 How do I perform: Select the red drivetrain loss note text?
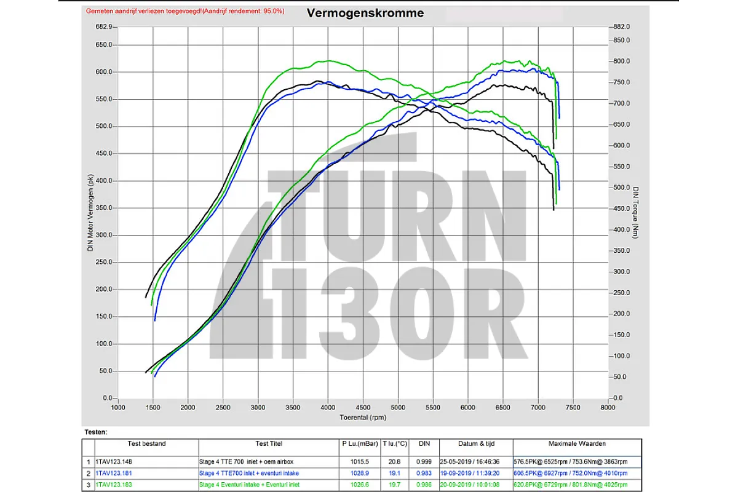pos(184,12)
